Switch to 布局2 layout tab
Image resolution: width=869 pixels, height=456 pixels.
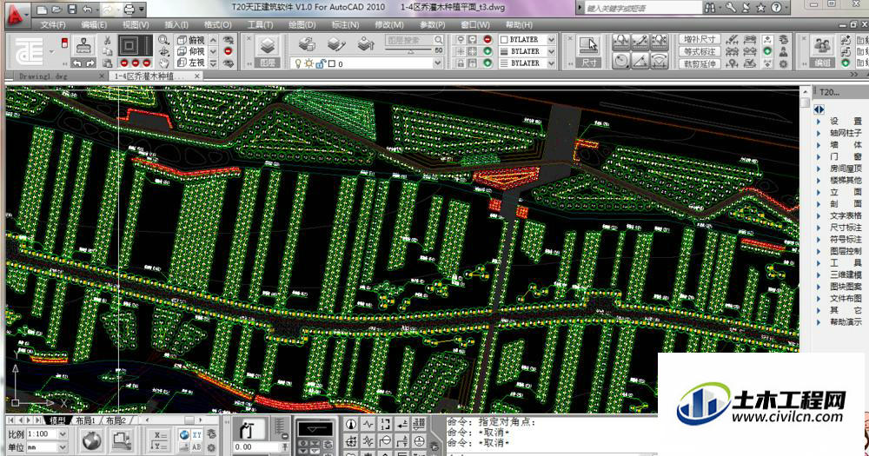116,420
